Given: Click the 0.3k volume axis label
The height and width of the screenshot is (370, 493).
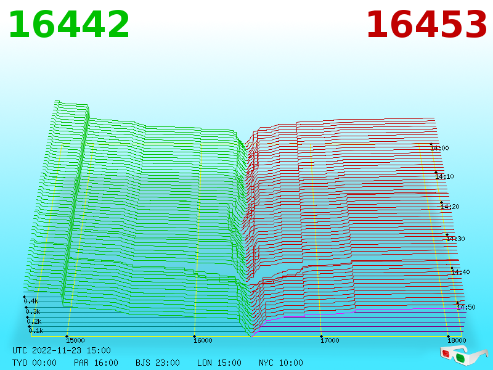Looking at the screenshot, I should click(33, 311).
